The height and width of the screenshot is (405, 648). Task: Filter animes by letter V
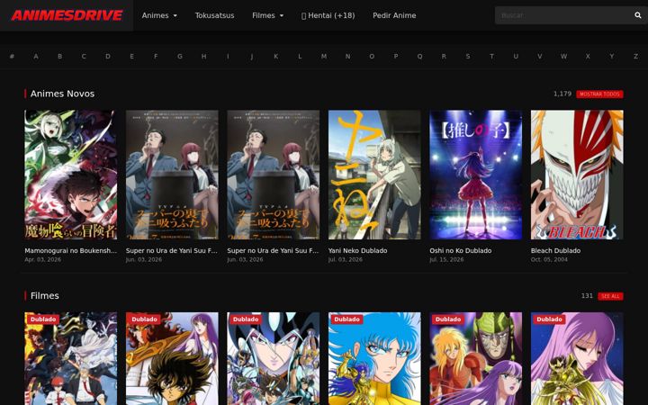click(540, 56)
